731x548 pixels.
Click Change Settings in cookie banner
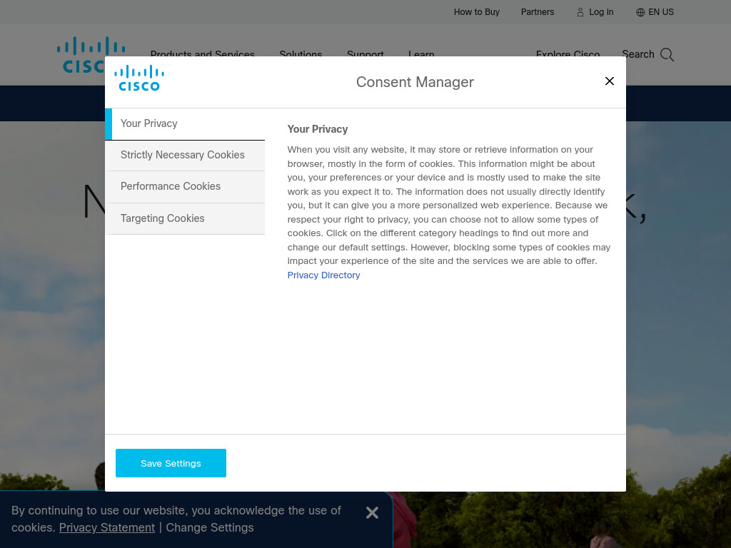(210, 527)
